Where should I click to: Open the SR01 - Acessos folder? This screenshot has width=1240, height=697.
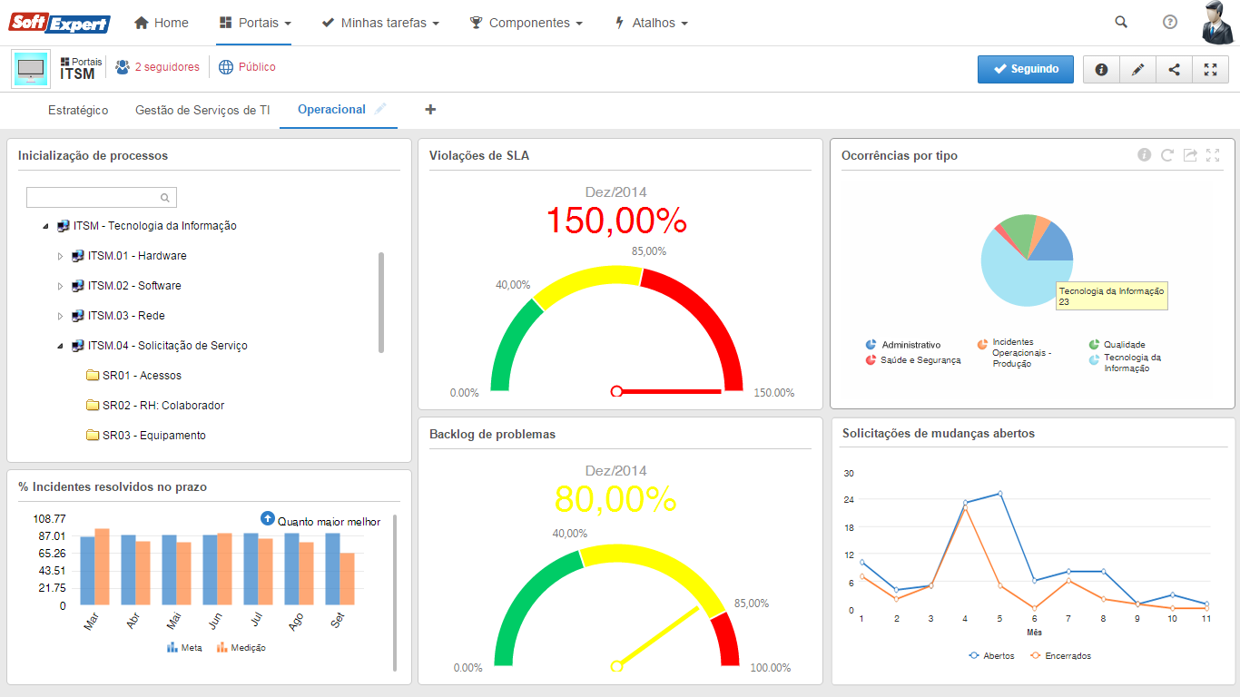142,376
